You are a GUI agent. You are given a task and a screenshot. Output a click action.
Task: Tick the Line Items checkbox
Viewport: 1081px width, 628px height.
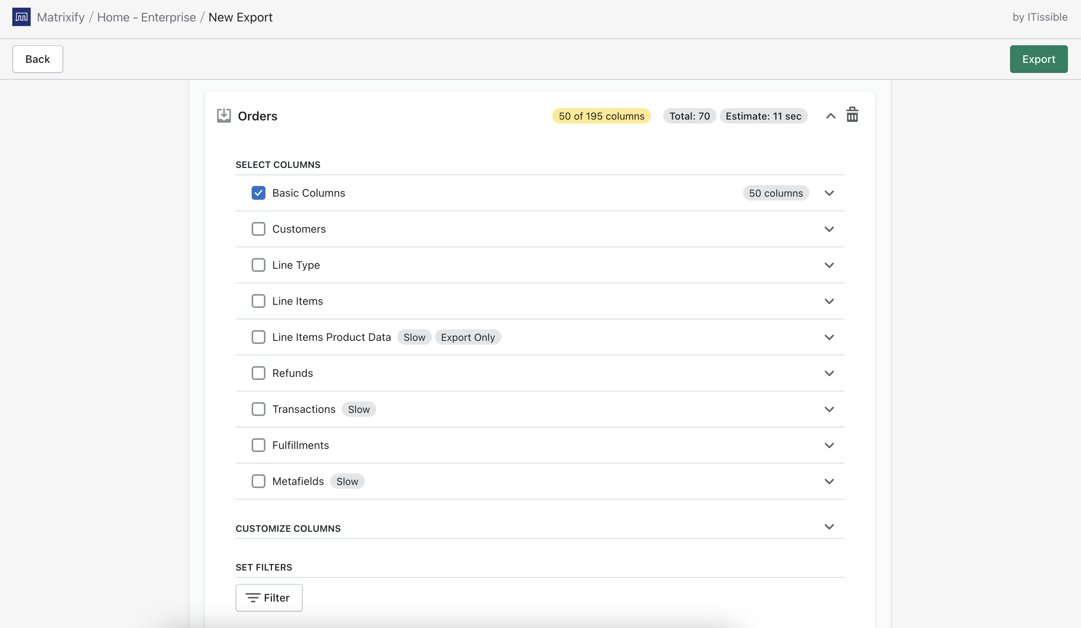tap(258, 301)
